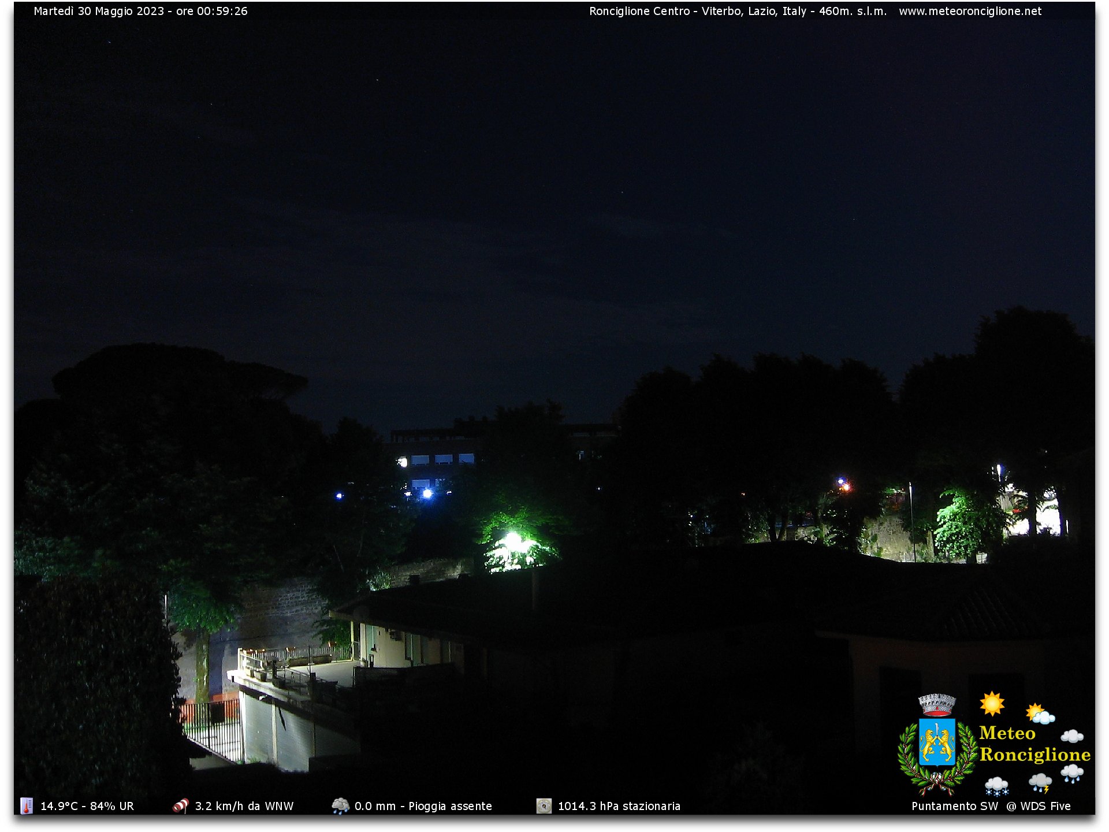
Task: Click the 3.2 km/h da WNW wind reading
Action: pos(244,806)
